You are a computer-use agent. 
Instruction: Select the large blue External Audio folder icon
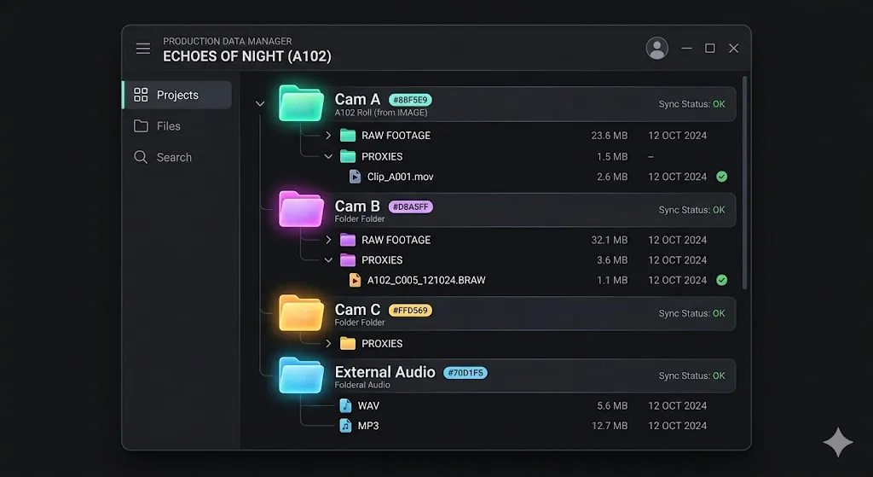(x=301, y=375)
